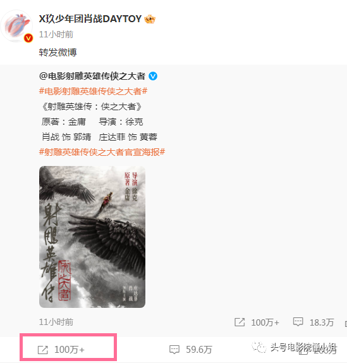Click the top post's 11小时前 timestamp
Viewport: 347px width, 363px height.
coord(56,34)
